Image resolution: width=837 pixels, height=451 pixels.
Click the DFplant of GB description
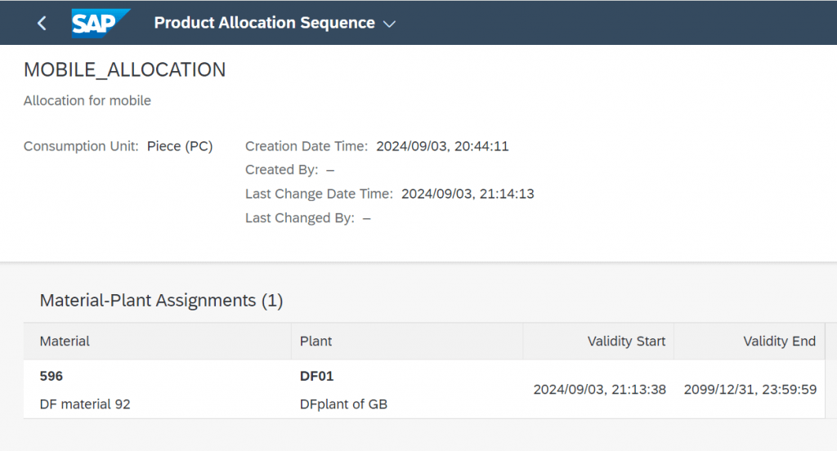click(343, 404)
